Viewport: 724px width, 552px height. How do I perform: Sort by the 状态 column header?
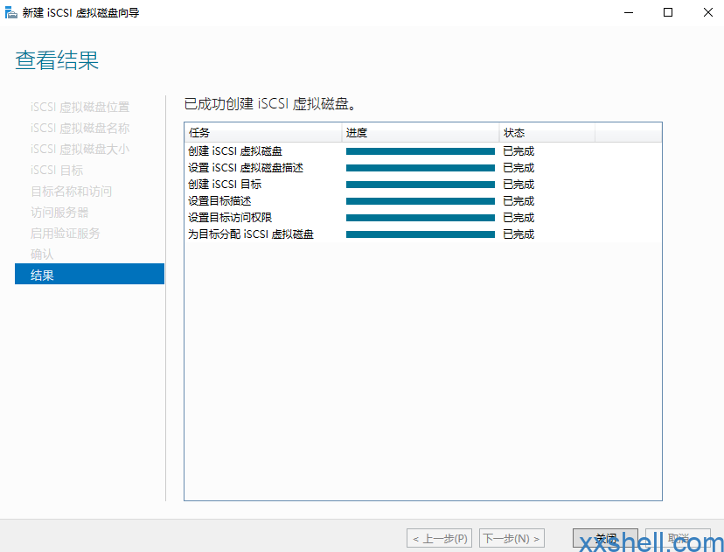click(547, 133)
